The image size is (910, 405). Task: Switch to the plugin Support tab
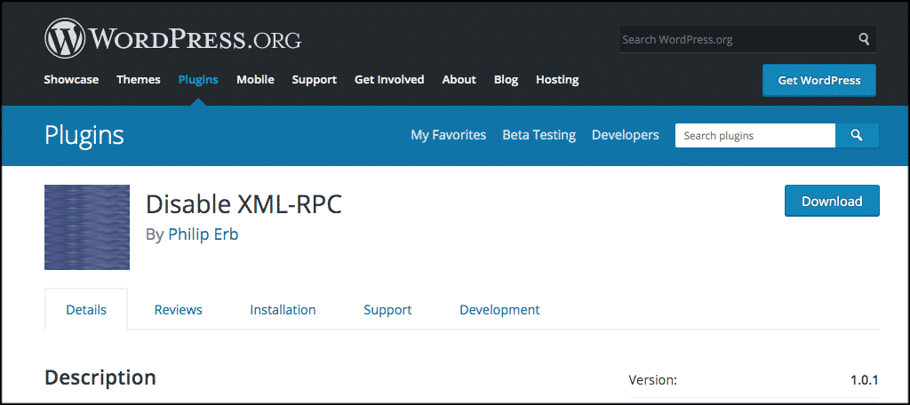coord(387,310)
